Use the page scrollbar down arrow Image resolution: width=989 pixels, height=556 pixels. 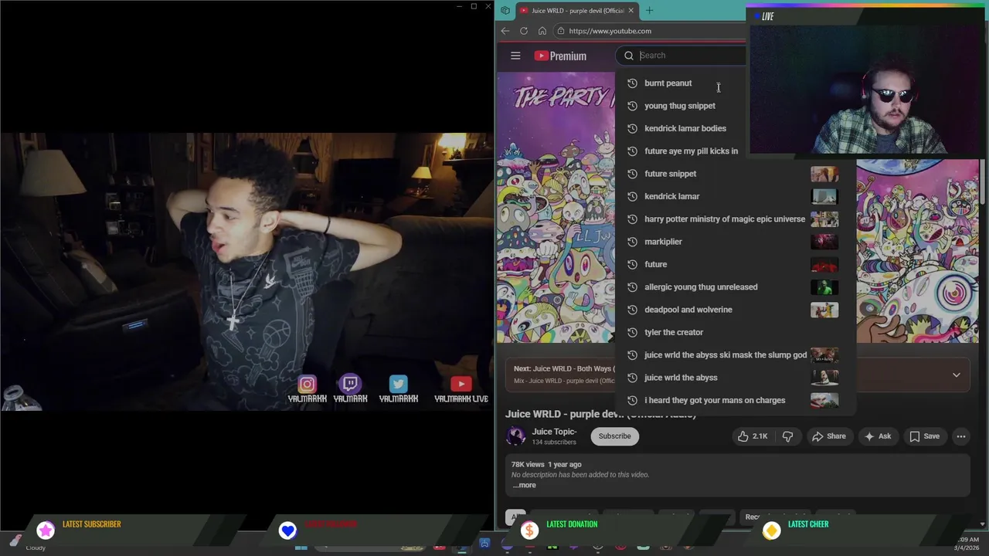[984, 524]
